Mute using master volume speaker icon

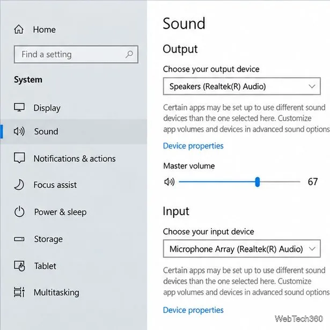tap(169, 181)
